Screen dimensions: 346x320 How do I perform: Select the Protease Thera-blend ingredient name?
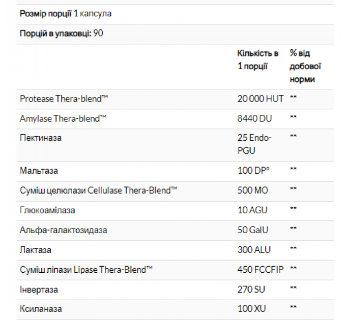click(64, 99)
